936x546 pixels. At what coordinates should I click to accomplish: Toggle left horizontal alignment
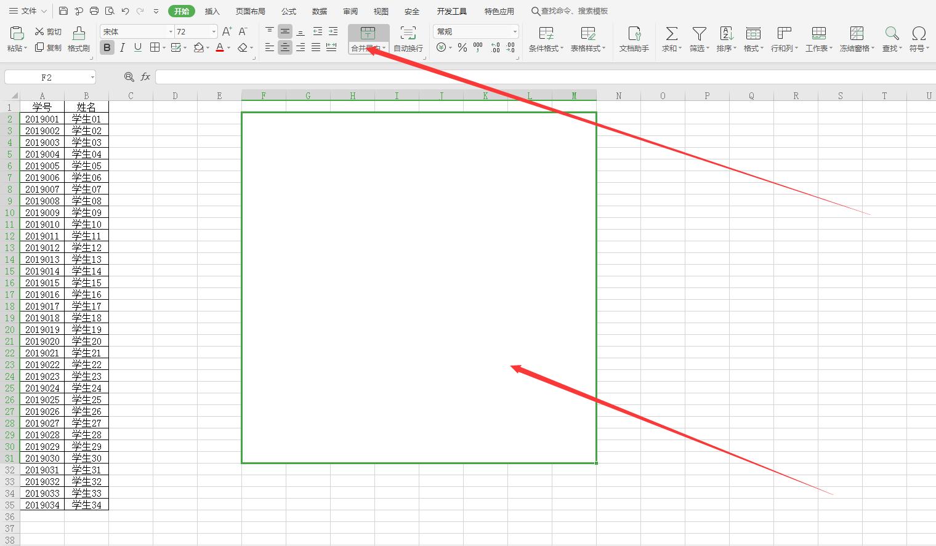tap(270, 47)
